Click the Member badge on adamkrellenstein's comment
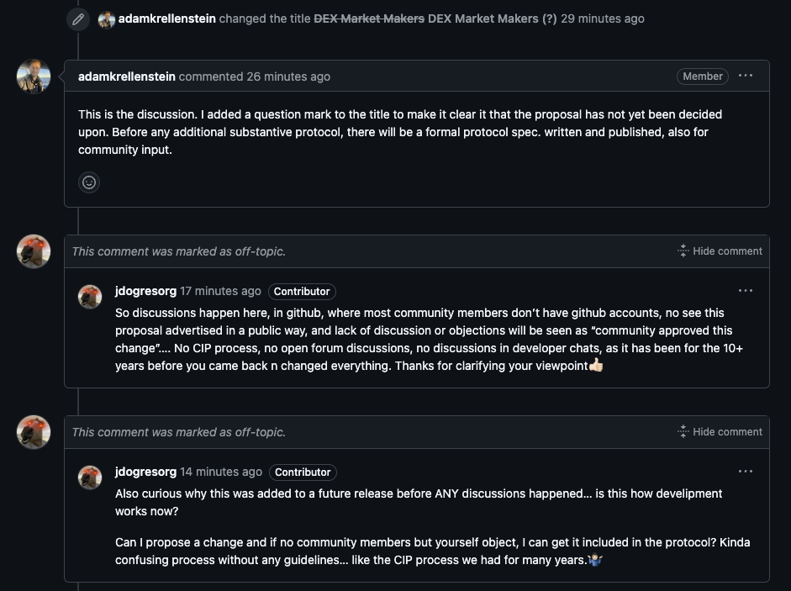 click(x=702, y=77)
